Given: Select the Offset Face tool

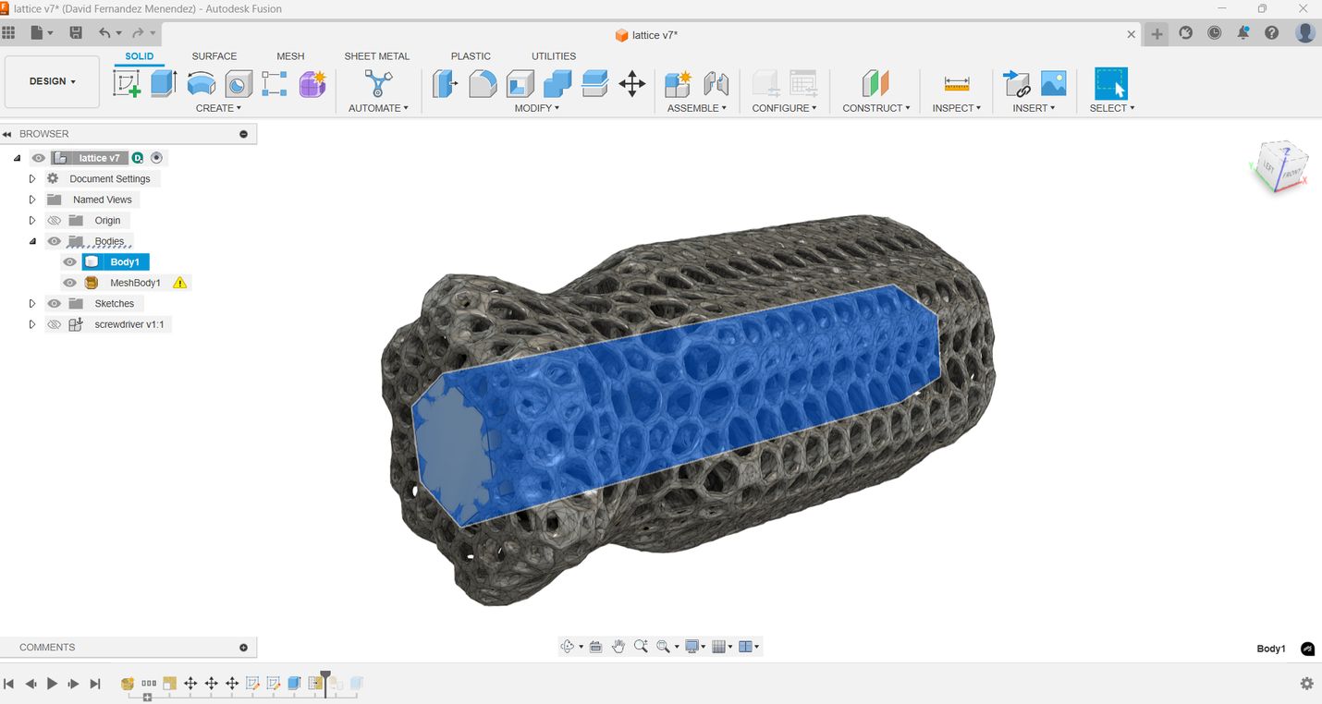Looking at the screenshot, I should tap(594, 83).
